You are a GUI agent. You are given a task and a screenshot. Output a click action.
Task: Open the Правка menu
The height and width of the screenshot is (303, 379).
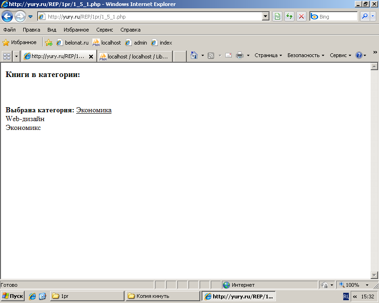tap(32, 30)
